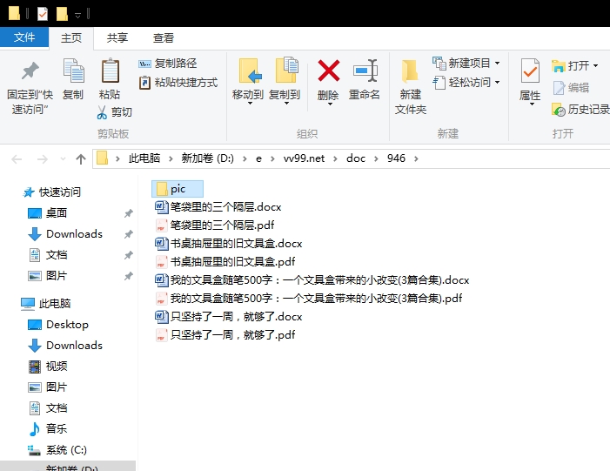Image resolution: width=610 pixels, height=471 pixels.
Task: Select 只坚持了一周，就够了.pdf file
Action: (225, 335)
